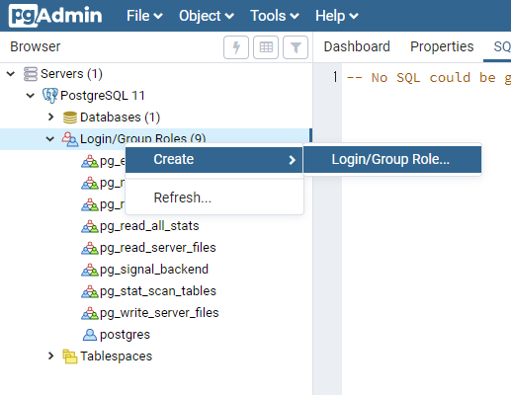Click the Filtered Rows funnel icon
The width and height of the screenshot is (511, 395).
[296, 47]
